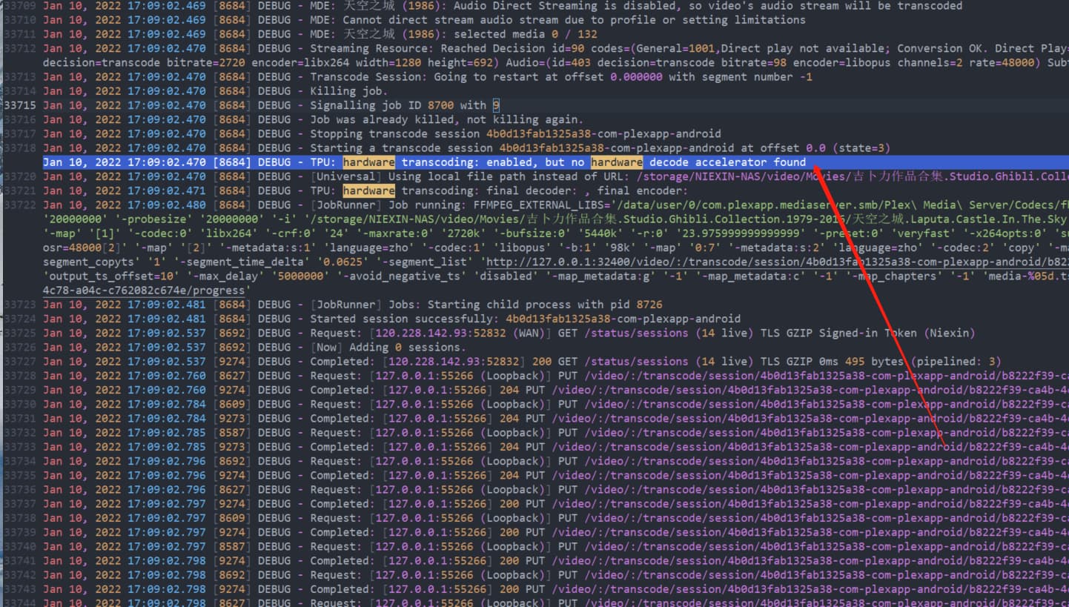Click the 'Killing job.' log message
This screenshot has width=1069, height=607.
[x=348, y=91]
